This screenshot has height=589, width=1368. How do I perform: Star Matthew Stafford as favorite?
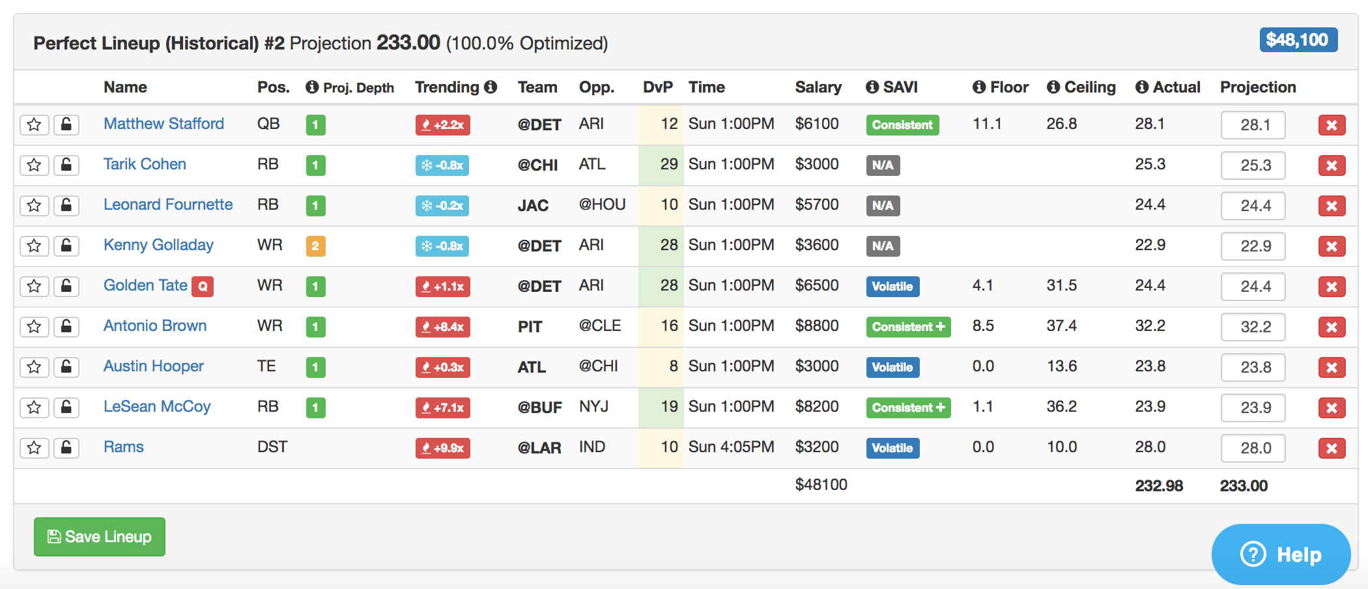tap(35, 124)
